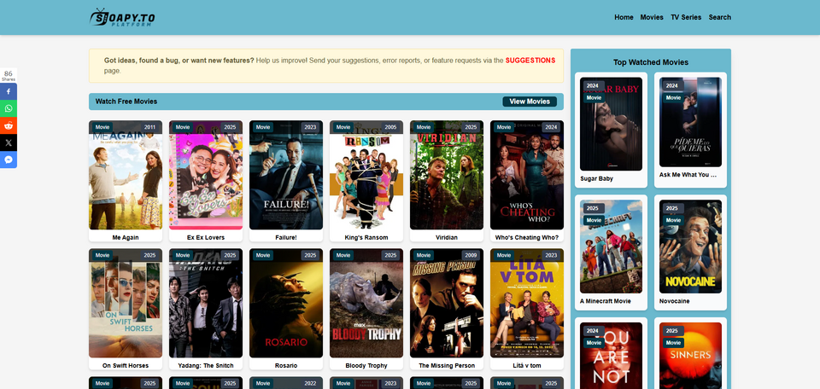The image size is (820, 389).
Task: Share page via Facebook icon
Action: (9, 91)
